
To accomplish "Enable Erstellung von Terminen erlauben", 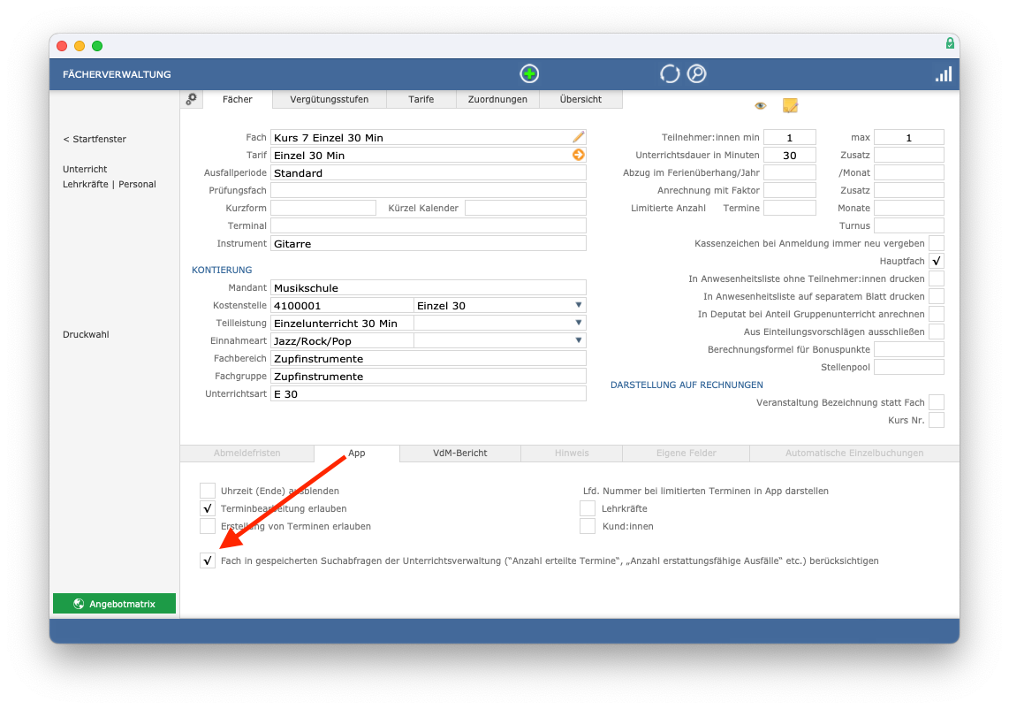I will tap(208, 526).
